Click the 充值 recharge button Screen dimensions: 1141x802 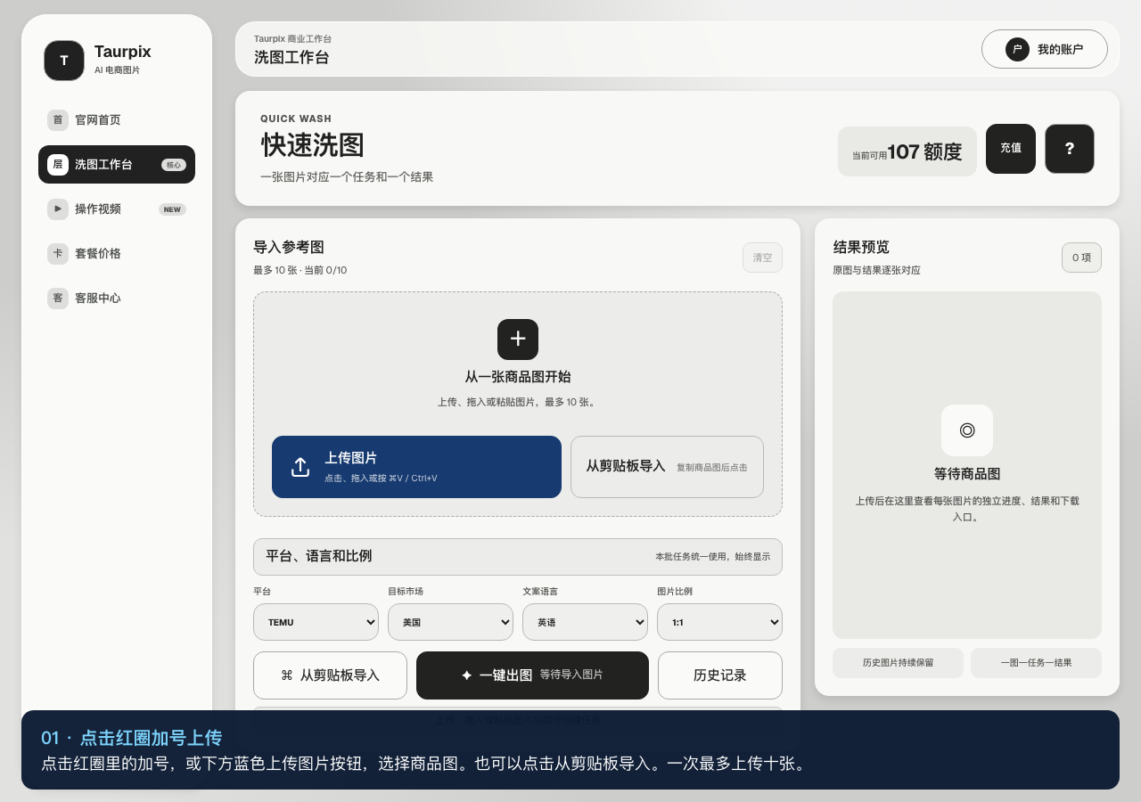click(1011, 149)
